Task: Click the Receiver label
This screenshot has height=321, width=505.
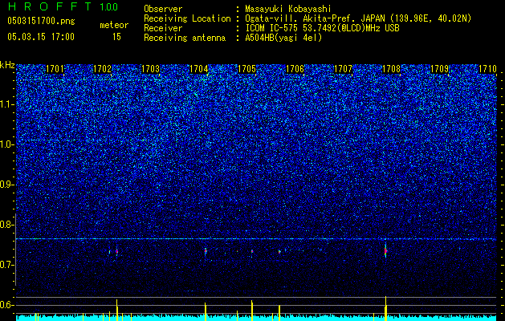Action: pos(163,28)
